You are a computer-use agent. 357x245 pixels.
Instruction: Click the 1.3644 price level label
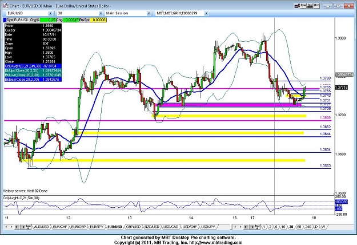click(325, 134)
